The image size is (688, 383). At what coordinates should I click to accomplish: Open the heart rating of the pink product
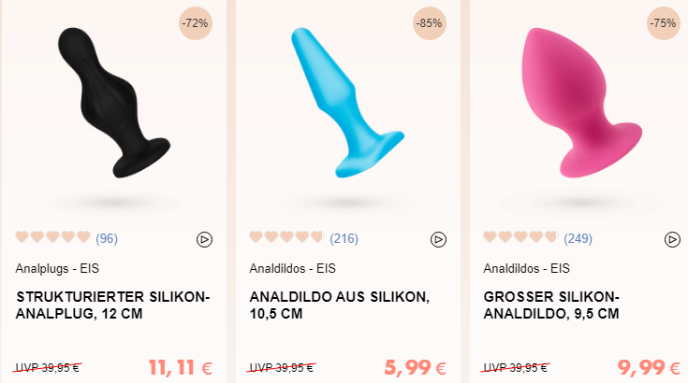click(x=520, y=237)
